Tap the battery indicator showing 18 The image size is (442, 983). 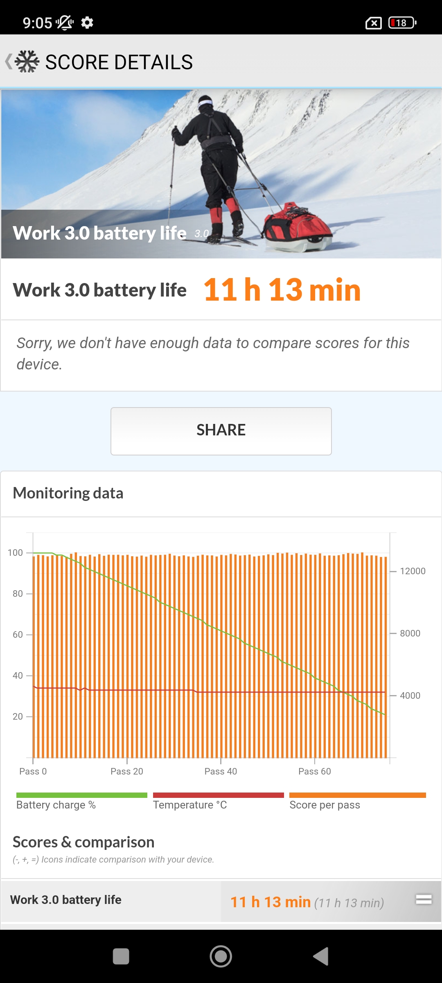pos(402,23)
